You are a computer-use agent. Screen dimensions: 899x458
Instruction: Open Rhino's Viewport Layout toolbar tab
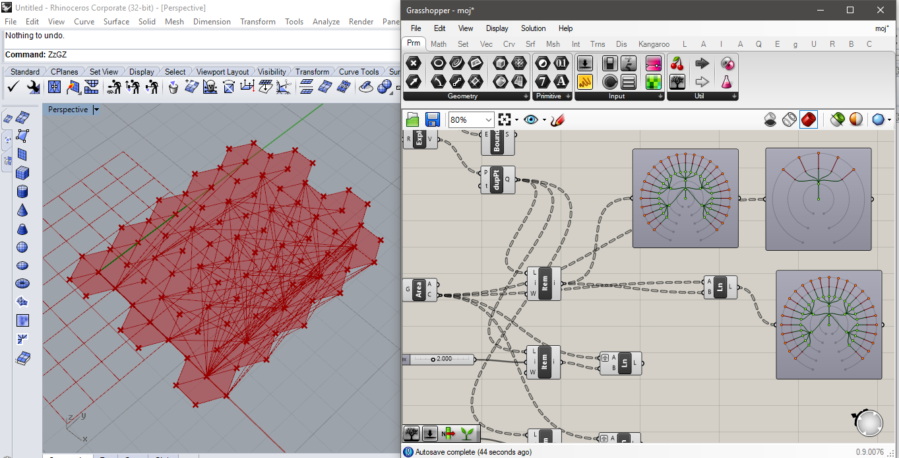[x=223, y=71]
